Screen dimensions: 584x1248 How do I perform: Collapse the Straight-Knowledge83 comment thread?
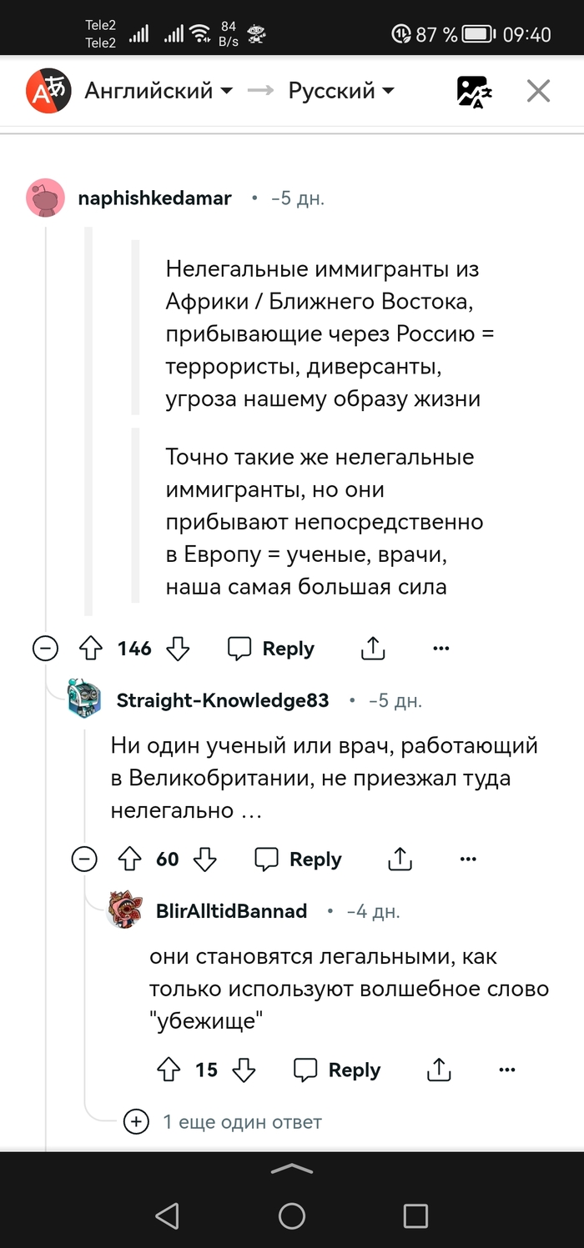coord(84,860)
